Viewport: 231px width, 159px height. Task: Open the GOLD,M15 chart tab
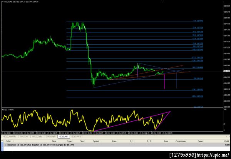pyautogui.click(x=76, y=137)
